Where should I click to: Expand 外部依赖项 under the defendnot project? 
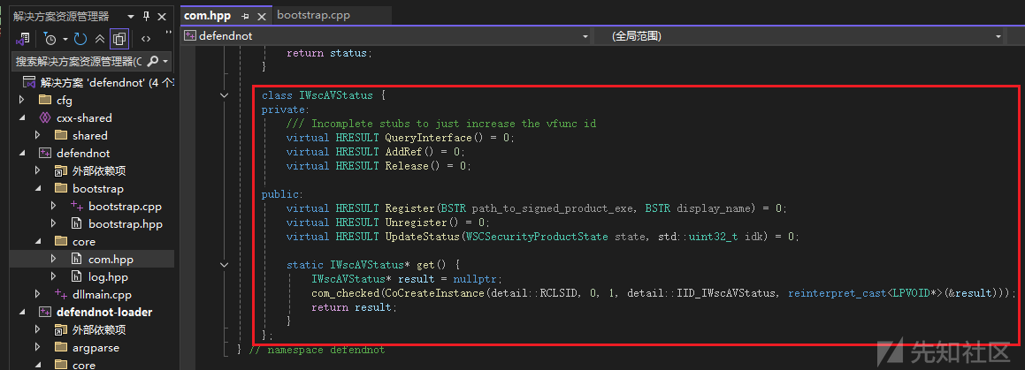tap(37, 171)
